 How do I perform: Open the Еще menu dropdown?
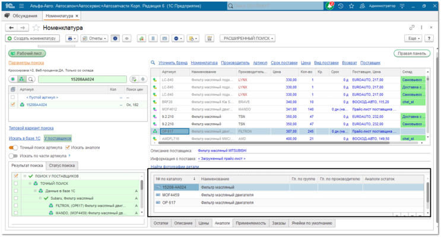(414, 39)
